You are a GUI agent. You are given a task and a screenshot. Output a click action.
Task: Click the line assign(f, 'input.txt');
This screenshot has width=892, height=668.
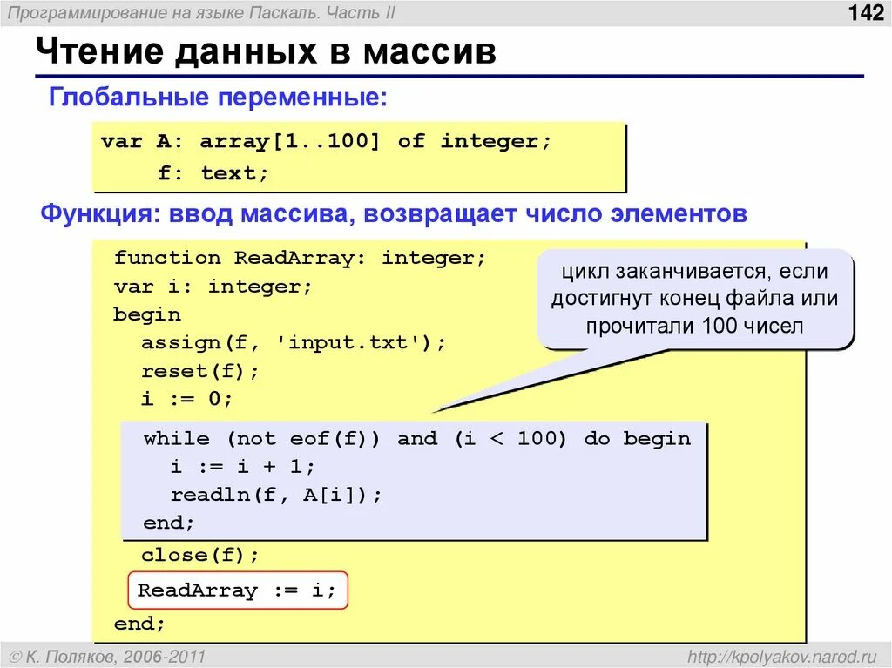click(x=294, y=342)
